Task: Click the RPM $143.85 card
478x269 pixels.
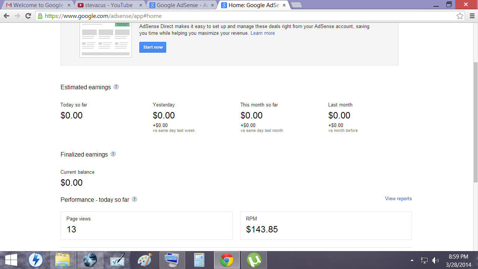Action: click(x=326, y=226)
